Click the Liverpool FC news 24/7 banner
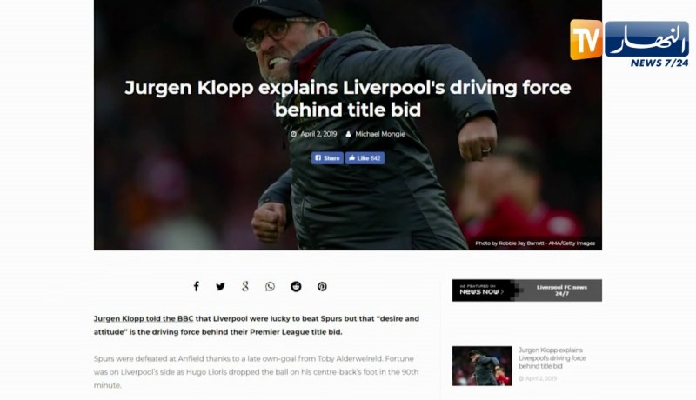This screenshot has height=400, width=696. [x=561, y=290]
